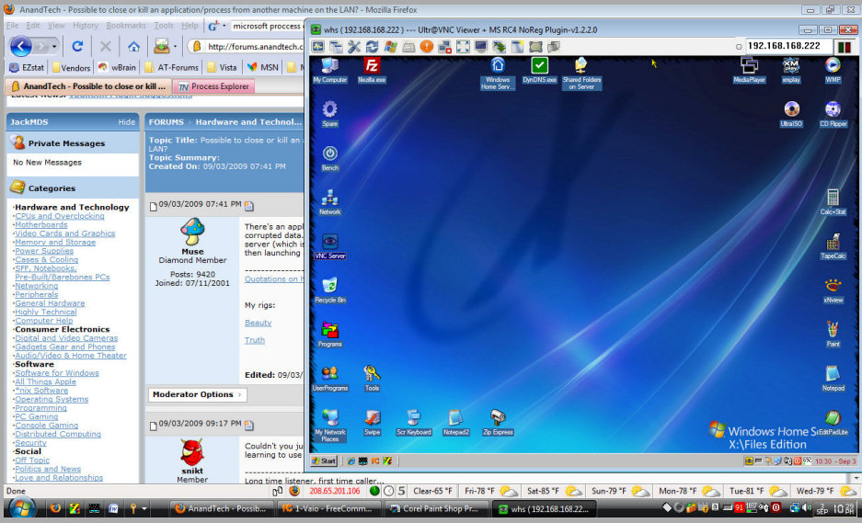The width and height of the screenshot is (862, 523).
Task: Open the AT-Forums bookmark folder
Action: 171,68
